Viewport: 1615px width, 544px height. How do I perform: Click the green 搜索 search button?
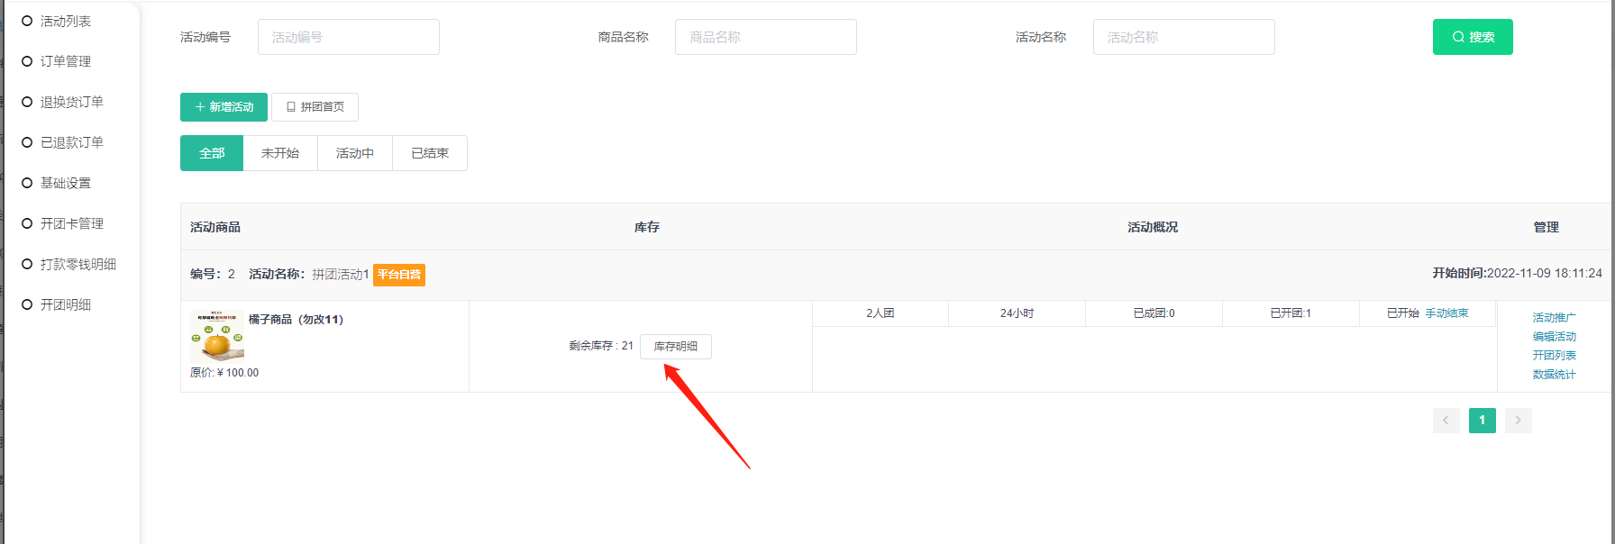click(x=1473, y=37)
